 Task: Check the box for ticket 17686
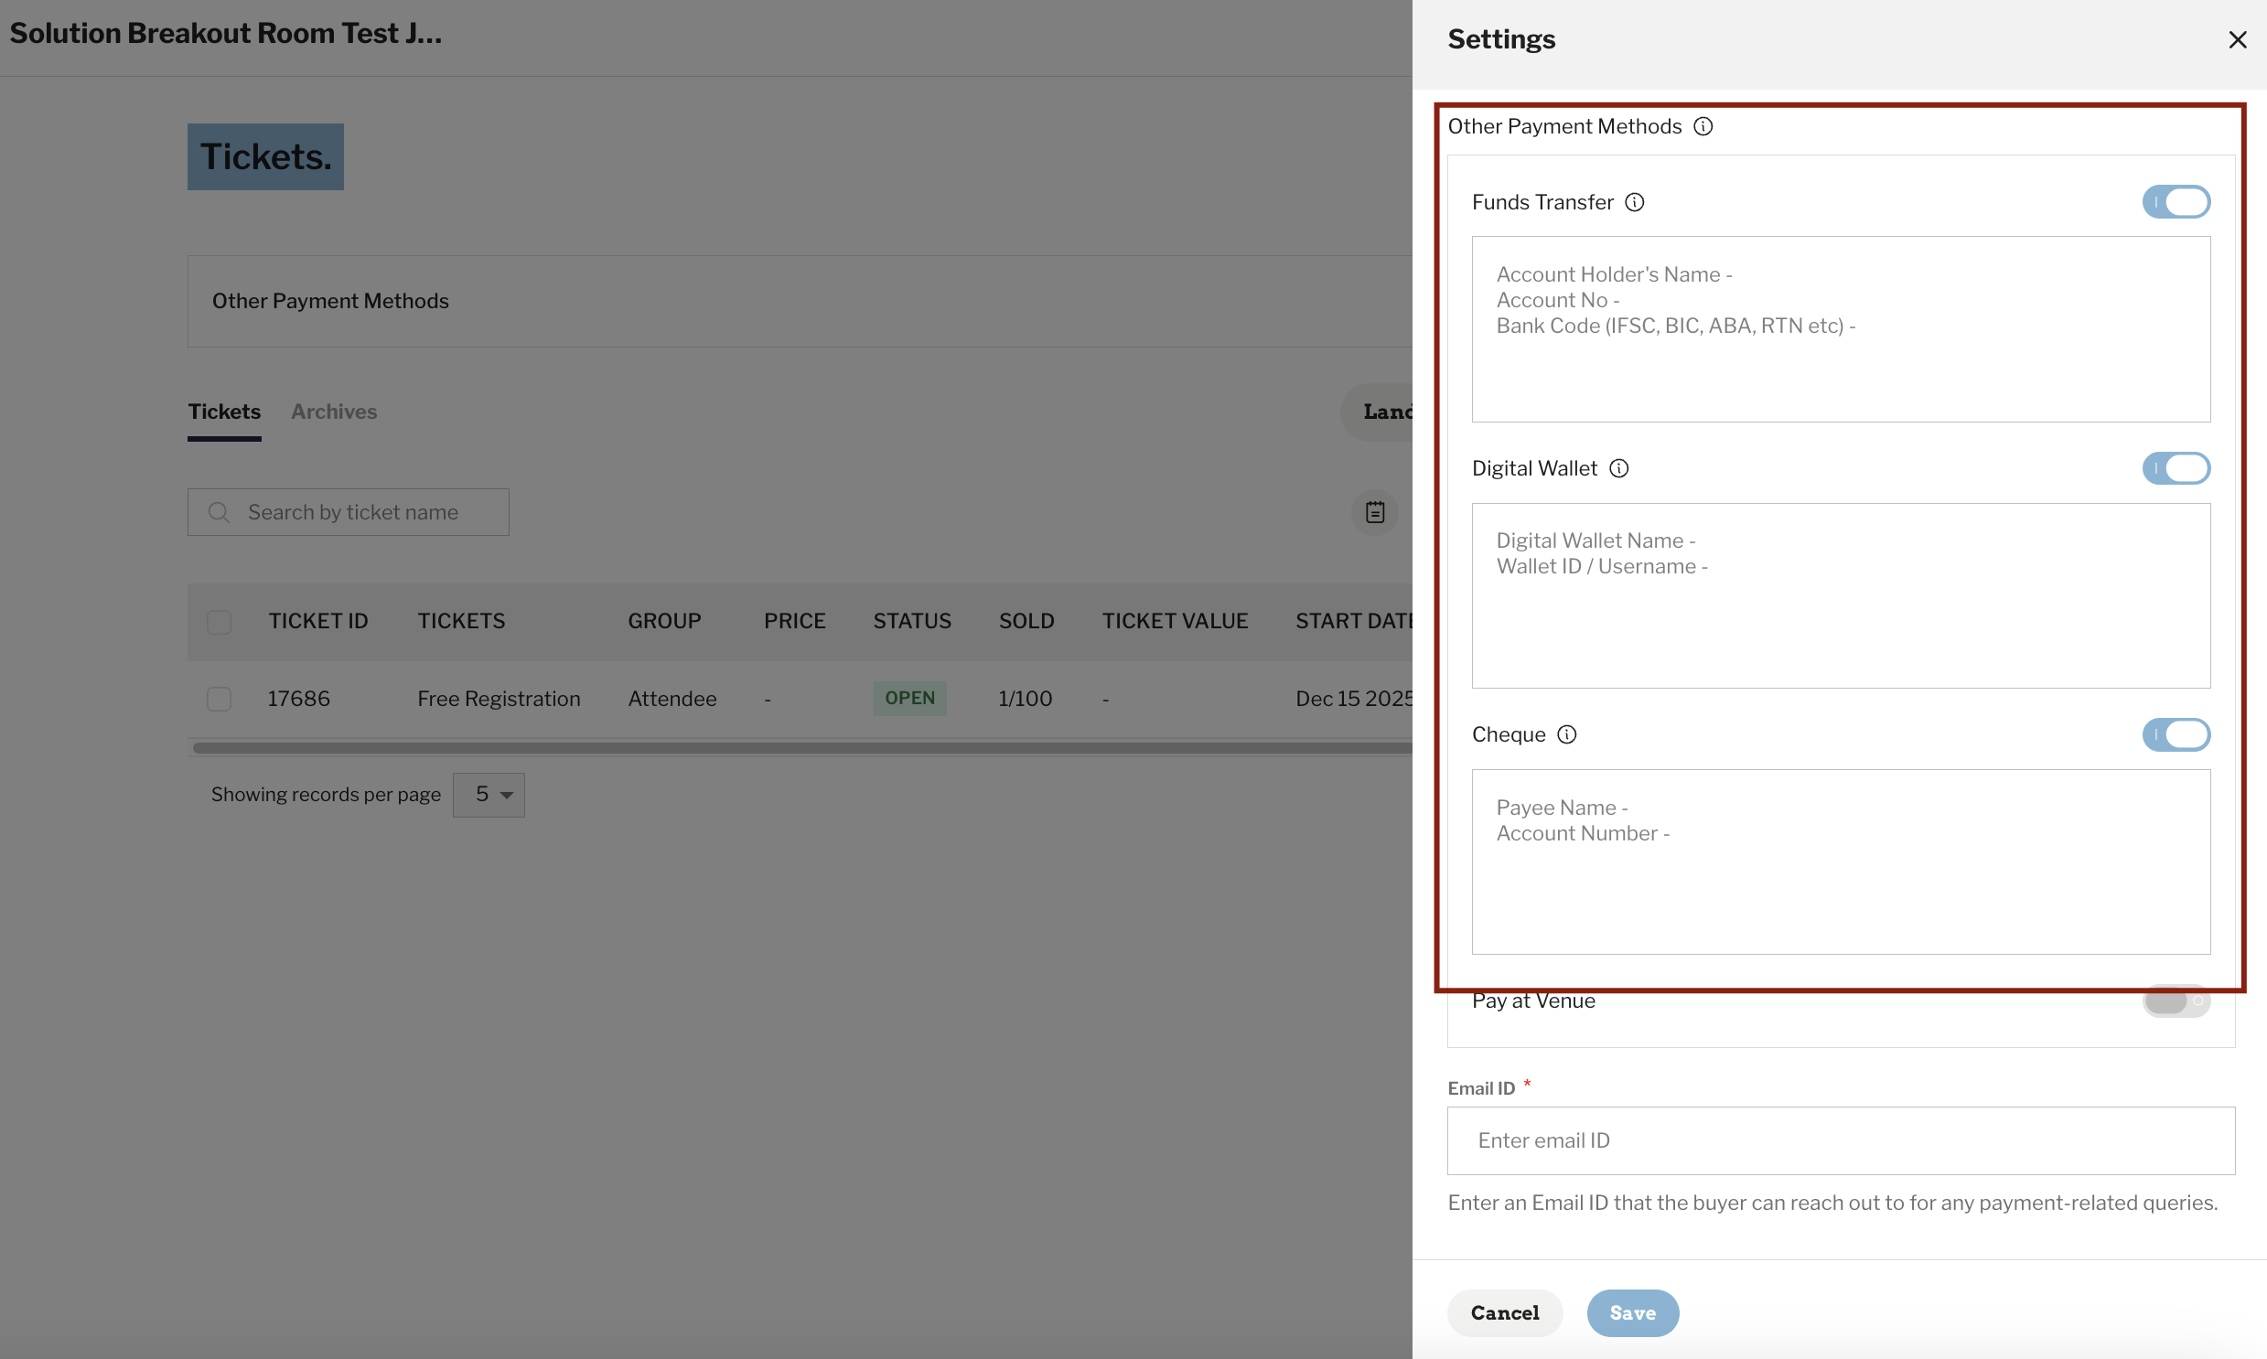219,700
